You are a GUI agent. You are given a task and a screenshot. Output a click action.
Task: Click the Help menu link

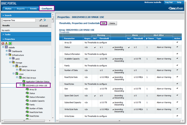[x=179, y=2]
